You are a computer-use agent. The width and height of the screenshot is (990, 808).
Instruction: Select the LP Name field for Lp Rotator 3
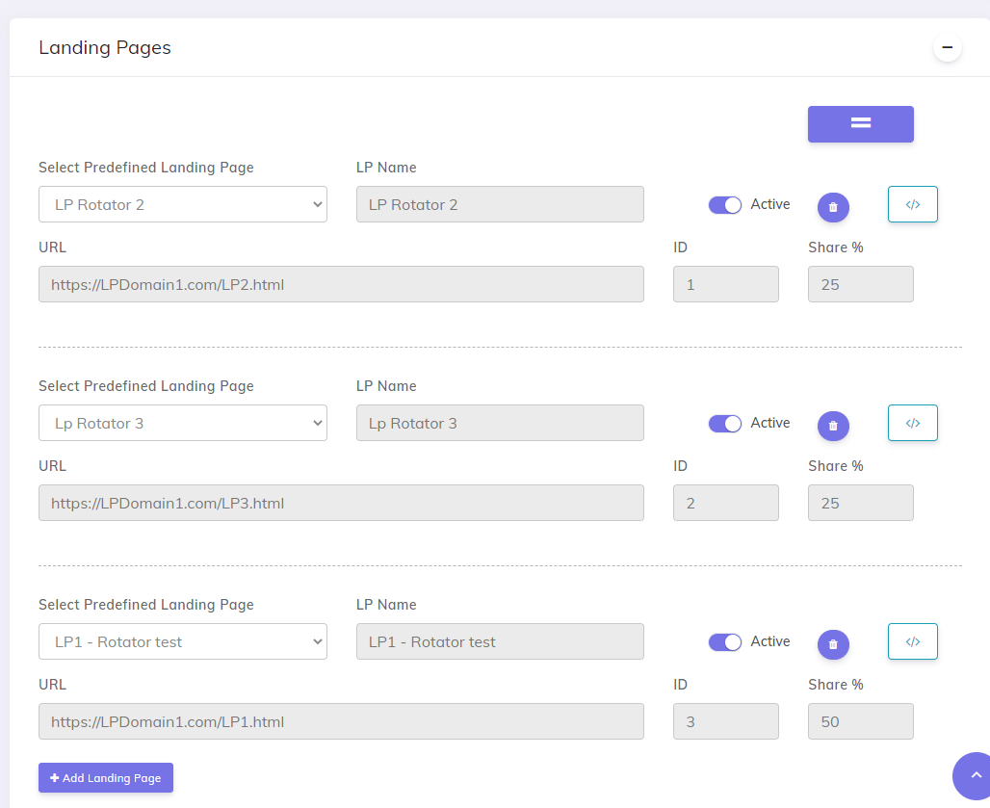(499, 423)
